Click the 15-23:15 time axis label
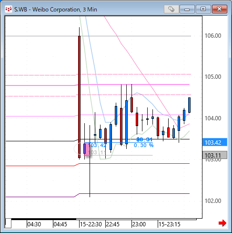Viewport: 232px width, 233px height. [170, 224]
